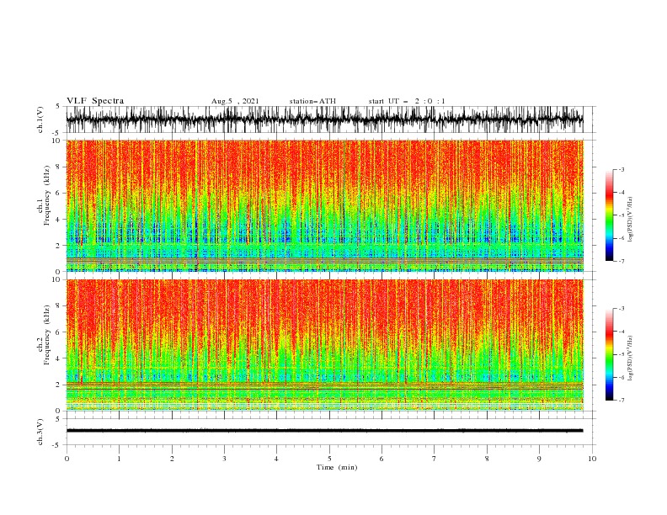Click the "ch.1(V)" waveform axis label
Image resolution: width=667 pixels, height=515 pixels.
point(40,119)
